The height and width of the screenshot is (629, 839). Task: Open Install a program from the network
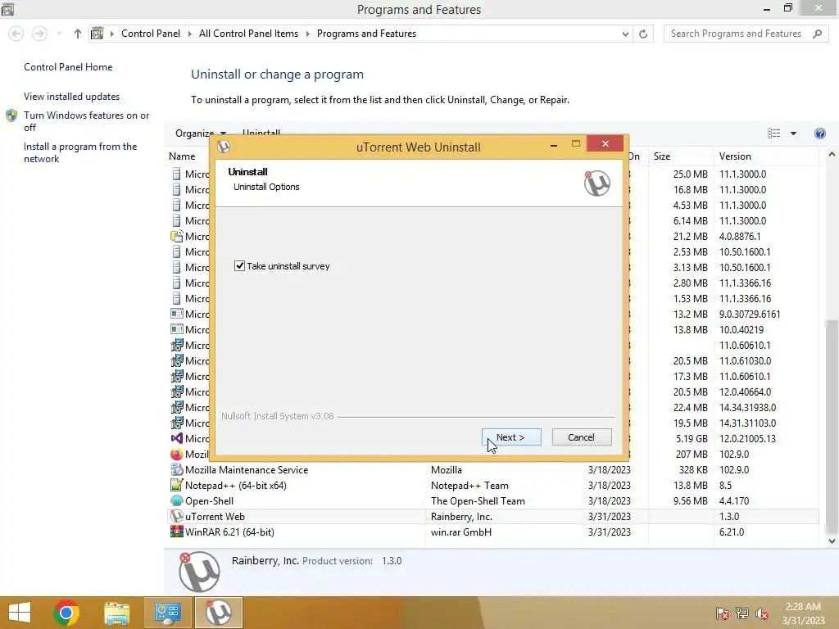pyautogui.click(x=80, y=152)
